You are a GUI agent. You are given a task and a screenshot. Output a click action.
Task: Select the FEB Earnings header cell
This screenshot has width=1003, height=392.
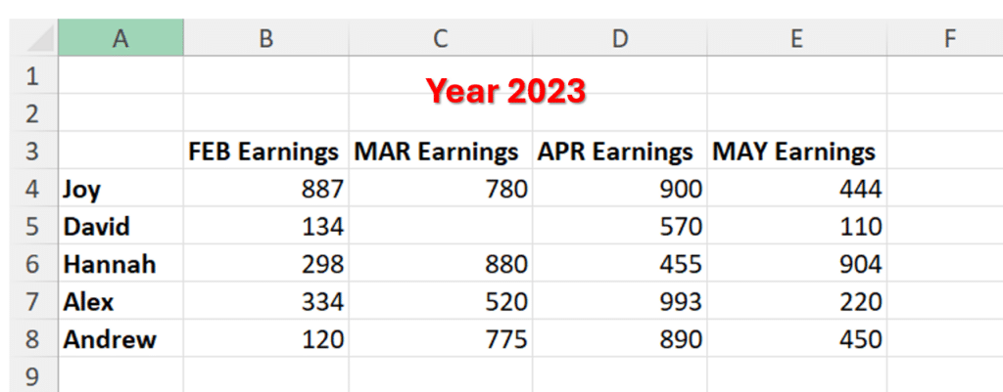point(265,152)
